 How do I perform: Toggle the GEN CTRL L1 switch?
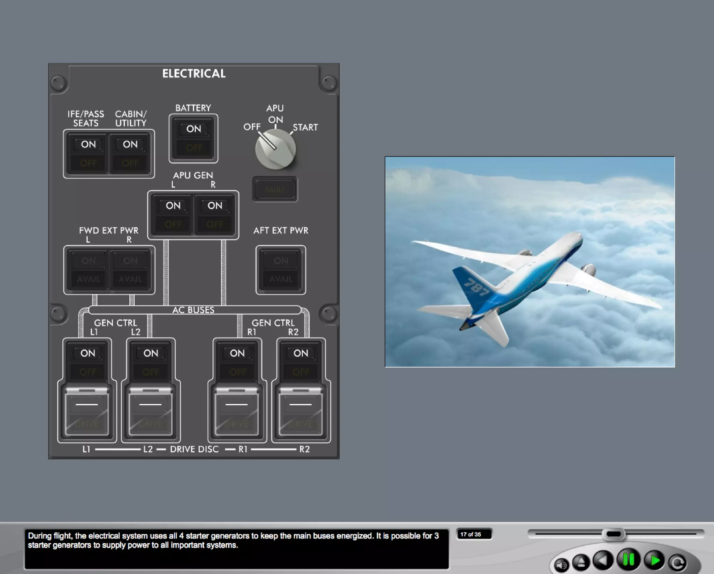pyautogui.click(x=88, y=362)
